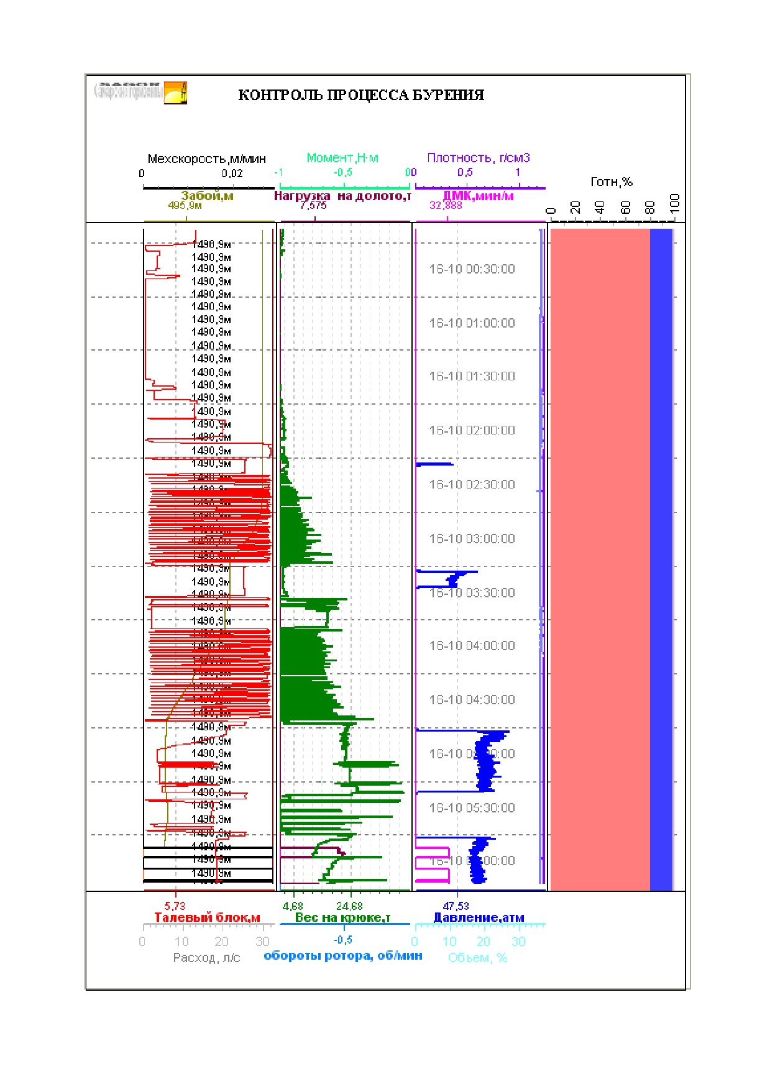Select the 'Момент,Н·м' scale label
The height and width of the screenshot is (1089, 770).
click(342, 159)
